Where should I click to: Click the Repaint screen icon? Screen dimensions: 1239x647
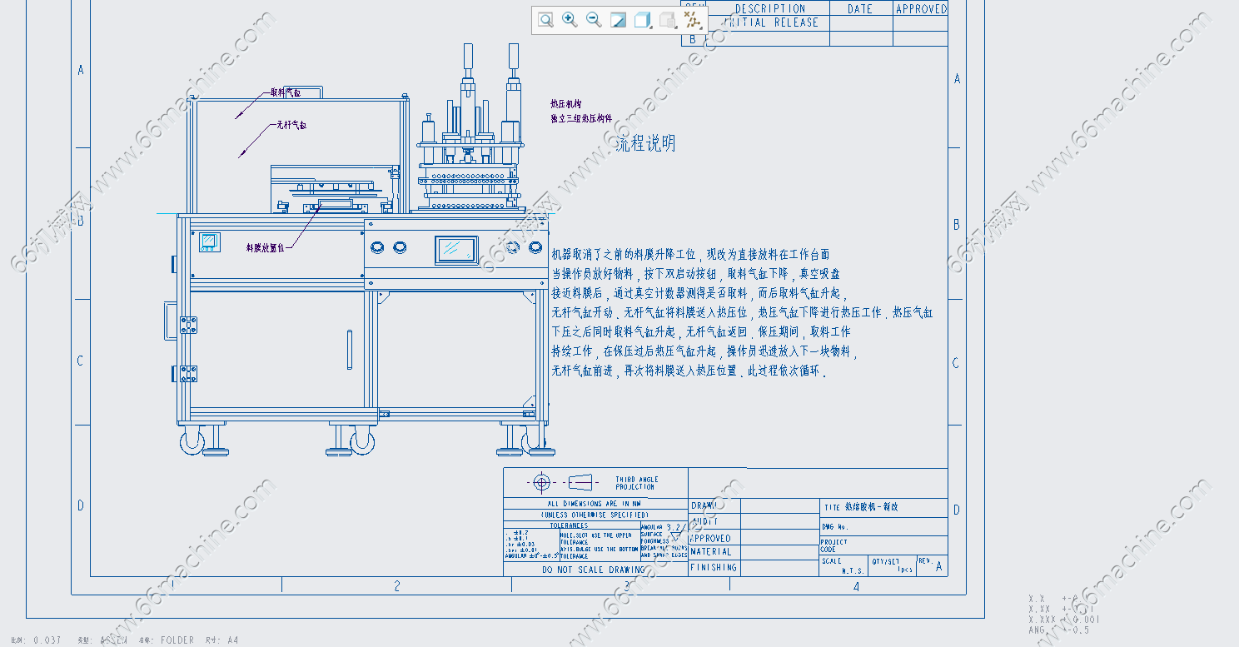[618, 20]
